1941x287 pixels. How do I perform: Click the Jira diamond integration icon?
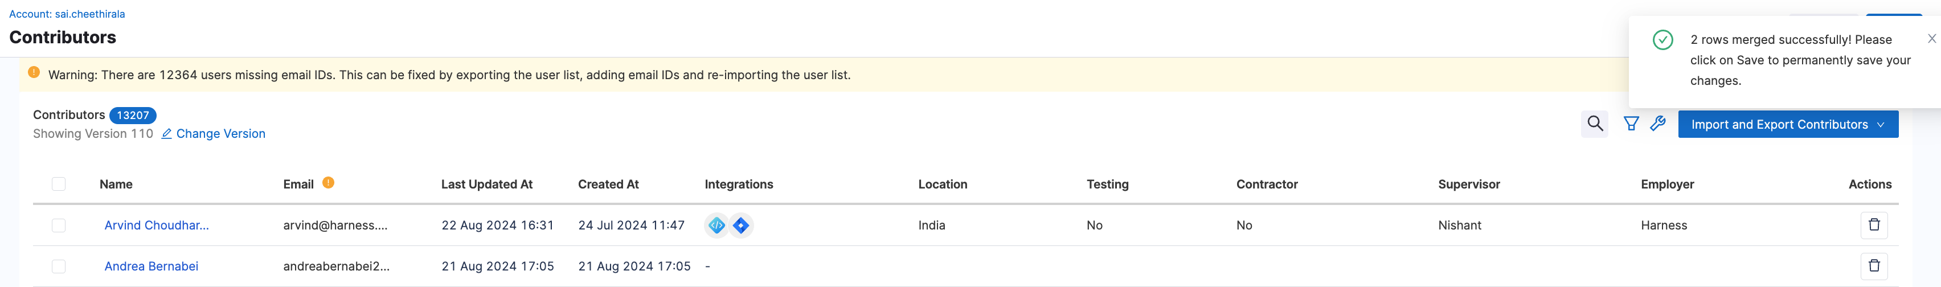coord(742,225)
